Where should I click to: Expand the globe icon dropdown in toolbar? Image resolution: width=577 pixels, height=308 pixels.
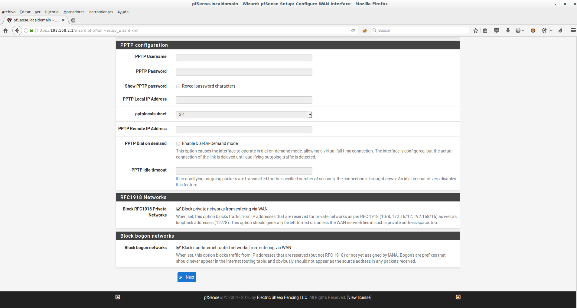click(523, 30)
